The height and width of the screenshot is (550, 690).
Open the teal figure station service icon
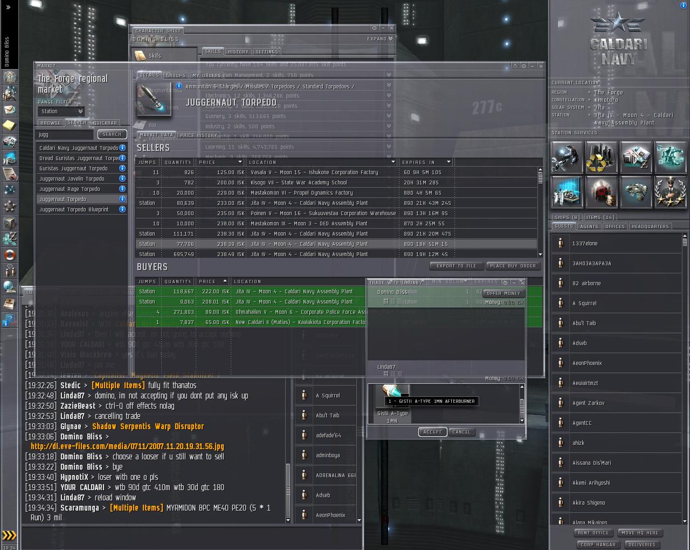[x=671, y=157]
